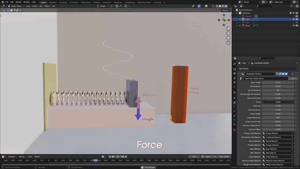
Task: Switch to the Geometry Nodes workspace tab
Action: [144, 2]
